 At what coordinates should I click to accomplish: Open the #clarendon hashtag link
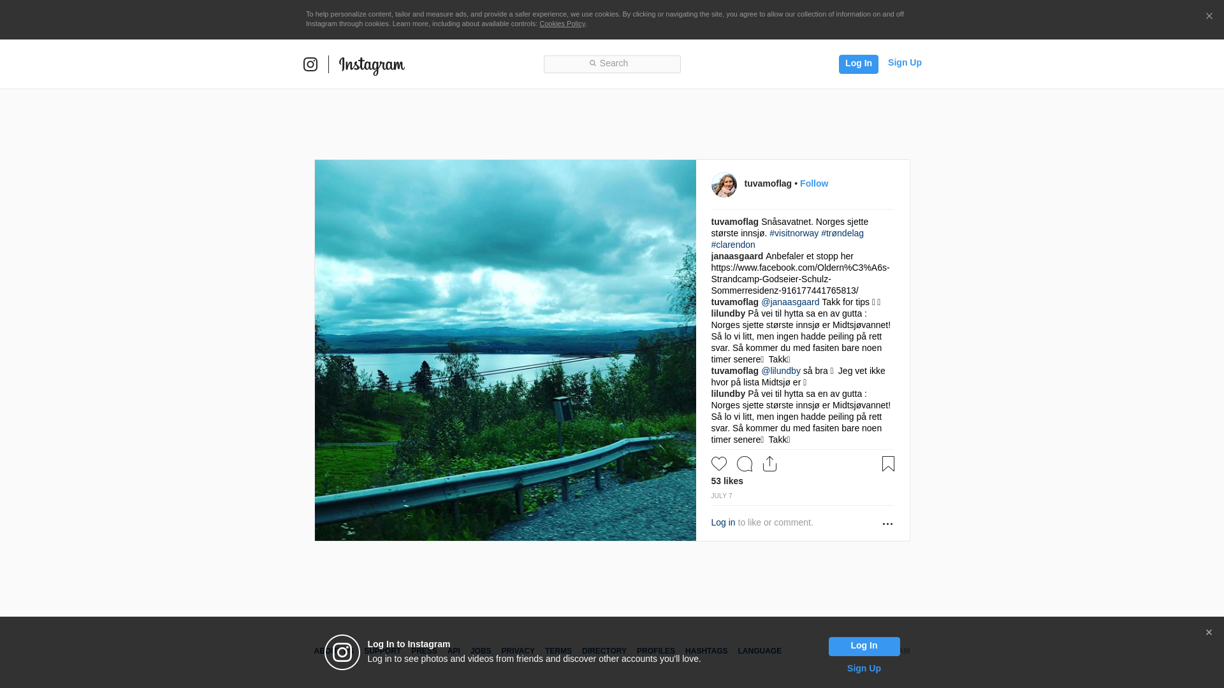coord(733,245)
